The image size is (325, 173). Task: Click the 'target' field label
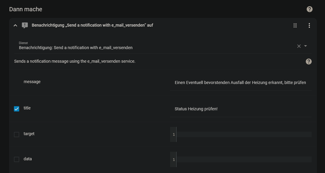[x=29, y=134]
